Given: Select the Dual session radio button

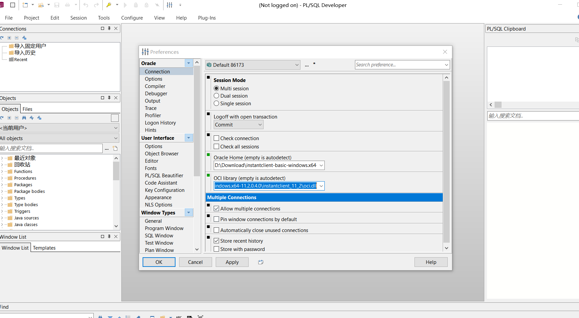Looking at the screenshot, I should pyautogui.click(x=216, y=96).
